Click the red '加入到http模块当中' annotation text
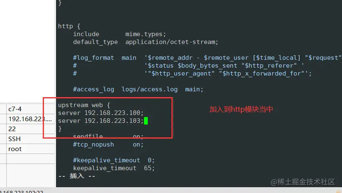Screen dimensions: 342x193 pyautogui.click(x=241, y=110)
